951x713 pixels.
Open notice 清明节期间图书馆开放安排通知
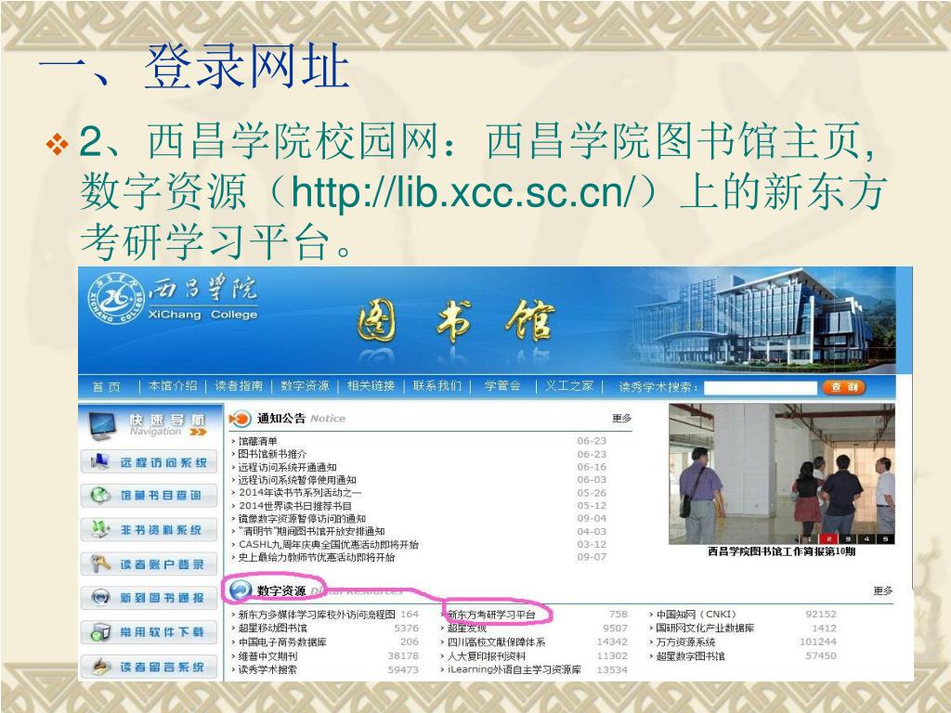[x=311, y=531]
